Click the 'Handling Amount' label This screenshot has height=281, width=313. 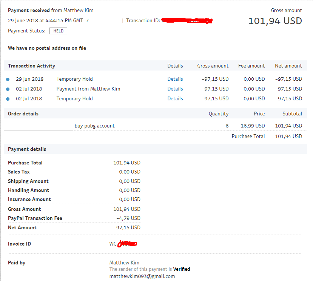pyautogui.click(x=29, y=190)
